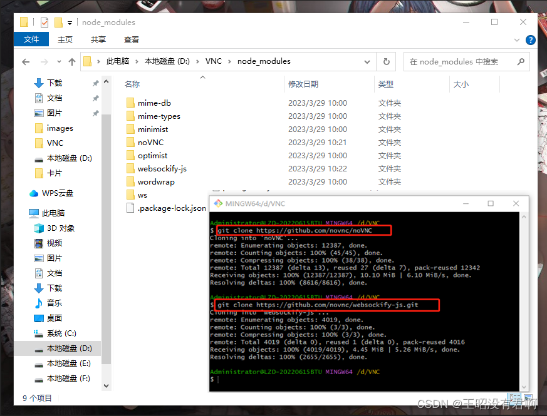Click navigation pane scroll up arrow
The image size is (547, 416).
[x=107, y=81]
